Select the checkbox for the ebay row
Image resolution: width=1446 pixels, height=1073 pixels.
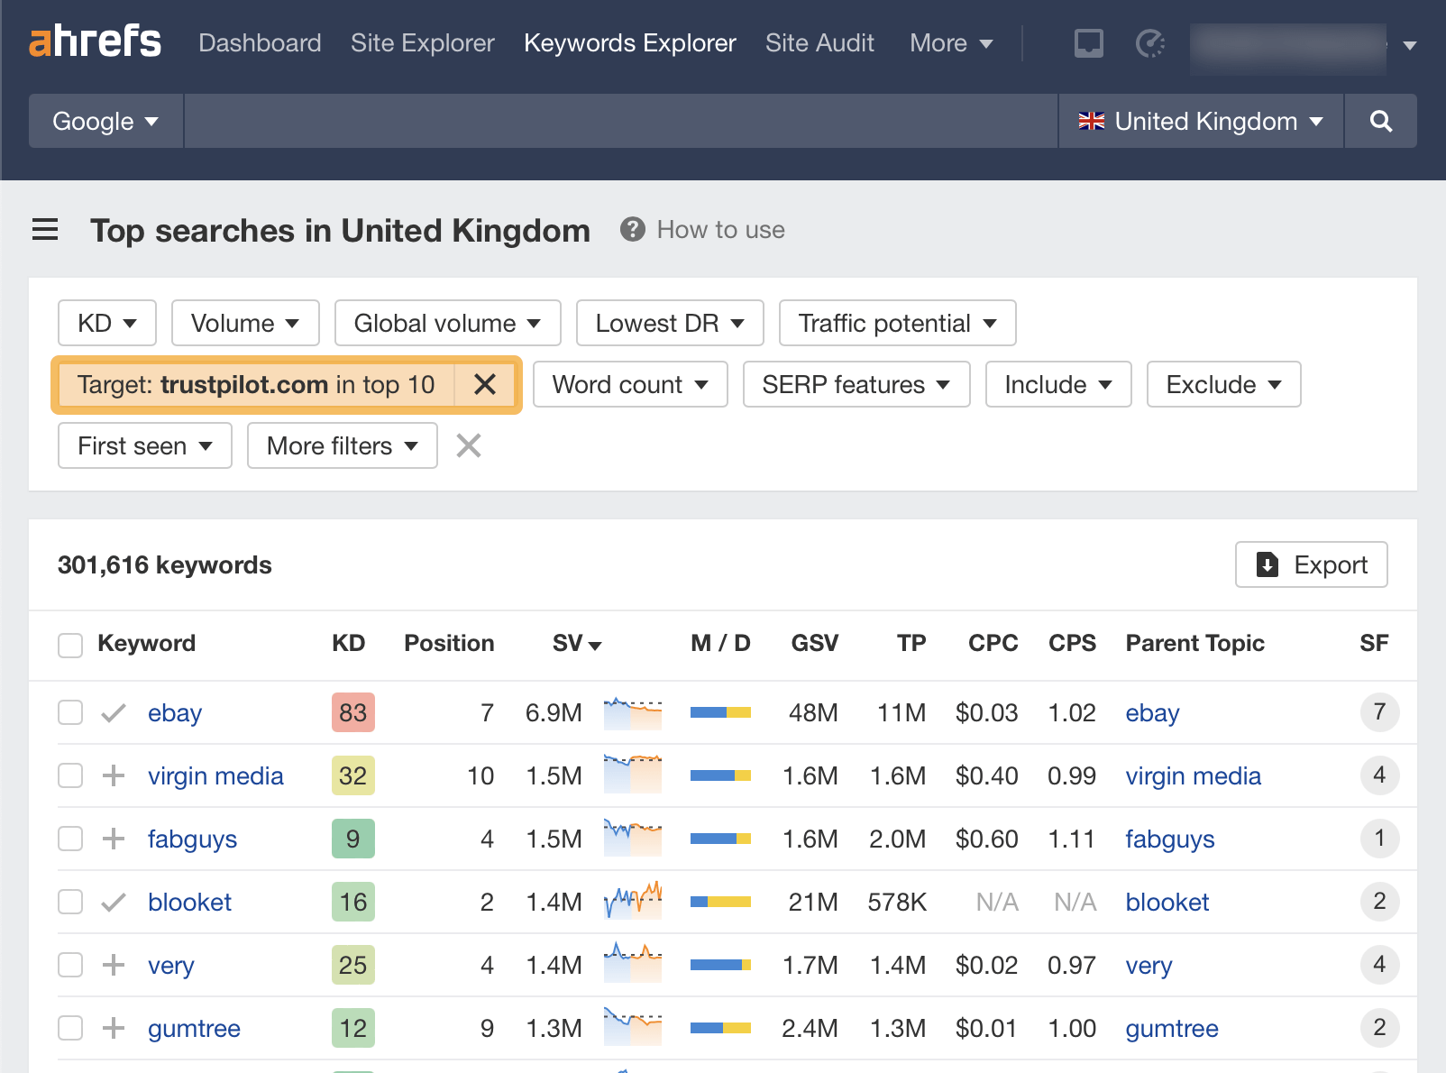pos(69,712)
